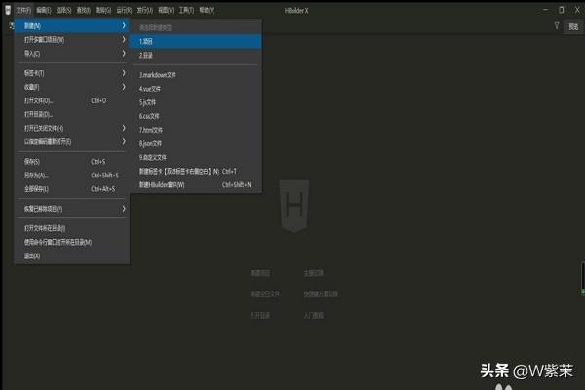This screenshot has width=585, height=390.
Task: Click the 打开目录 link on welcome page
Action: [260, 316]
